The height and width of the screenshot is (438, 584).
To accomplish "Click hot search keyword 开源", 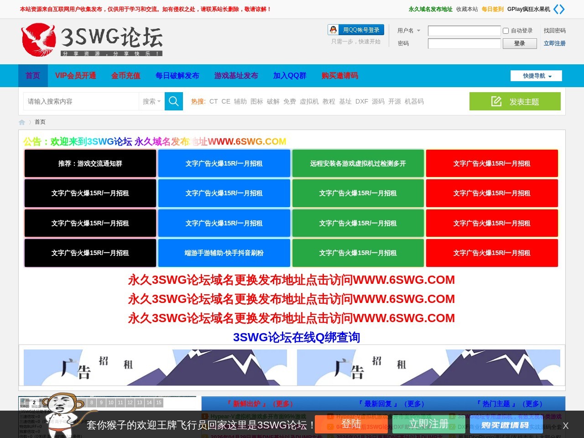I will tap(395, 101).
